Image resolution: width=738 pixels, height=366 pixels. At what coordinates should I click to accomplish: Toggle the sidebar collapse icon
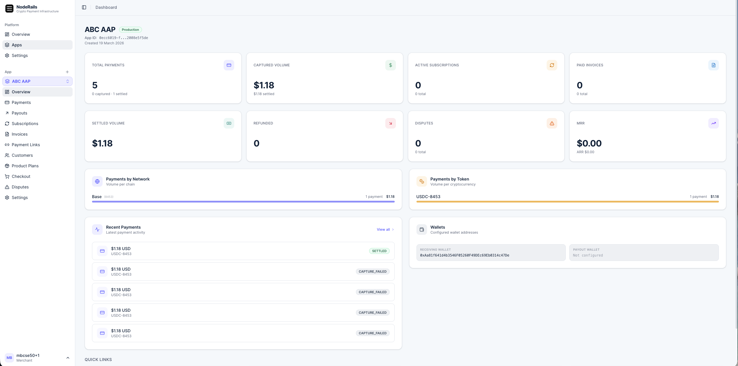coord(84,7)
